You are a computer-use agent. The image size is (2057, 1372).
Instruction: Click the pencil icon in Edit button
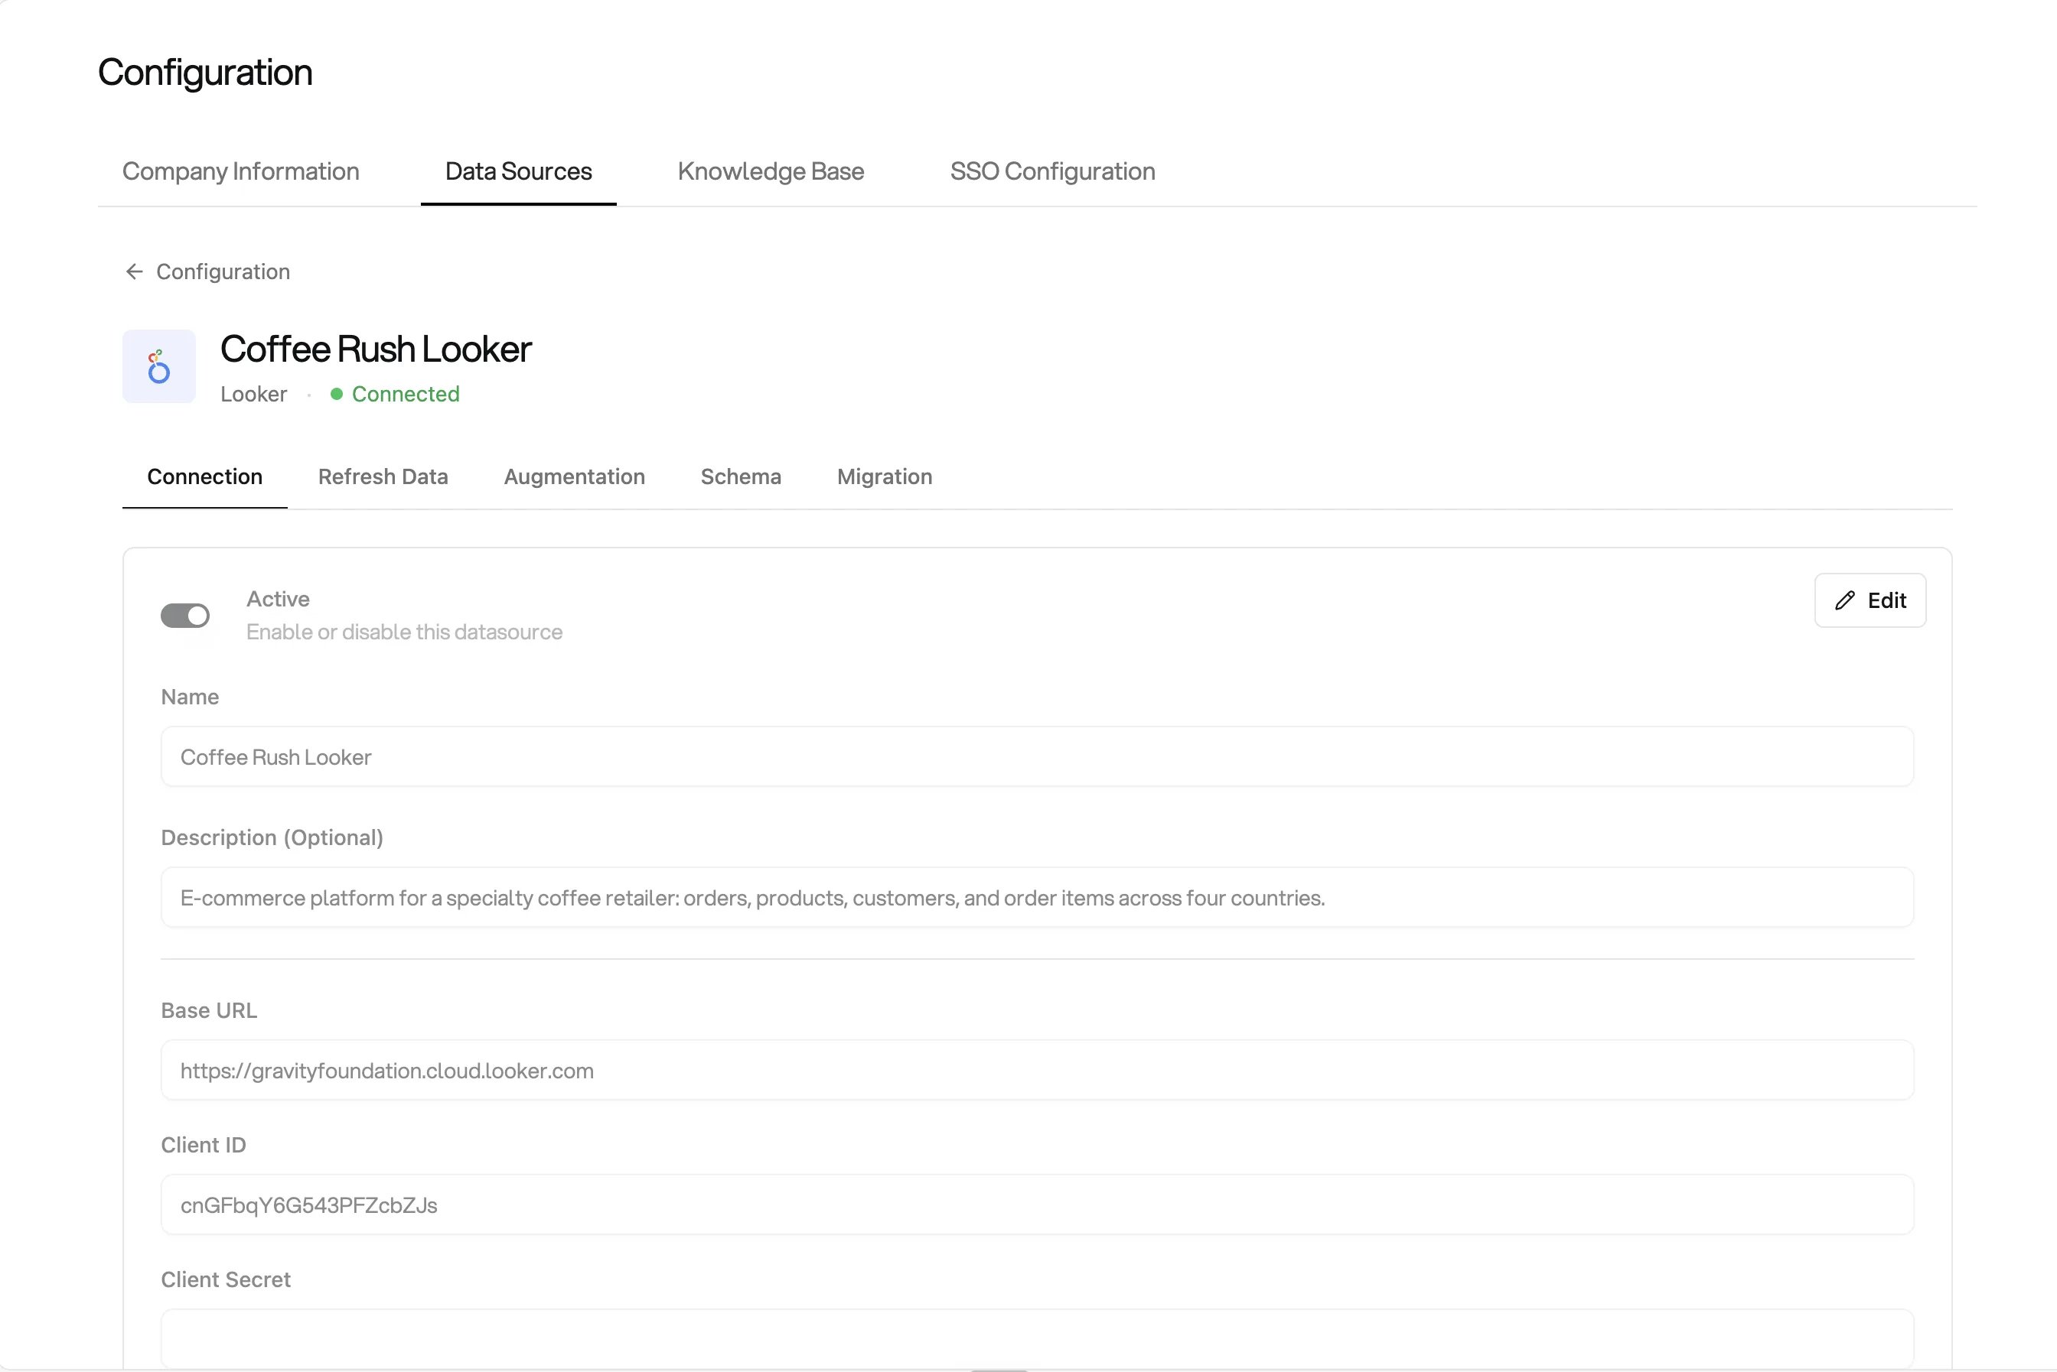1845,600
